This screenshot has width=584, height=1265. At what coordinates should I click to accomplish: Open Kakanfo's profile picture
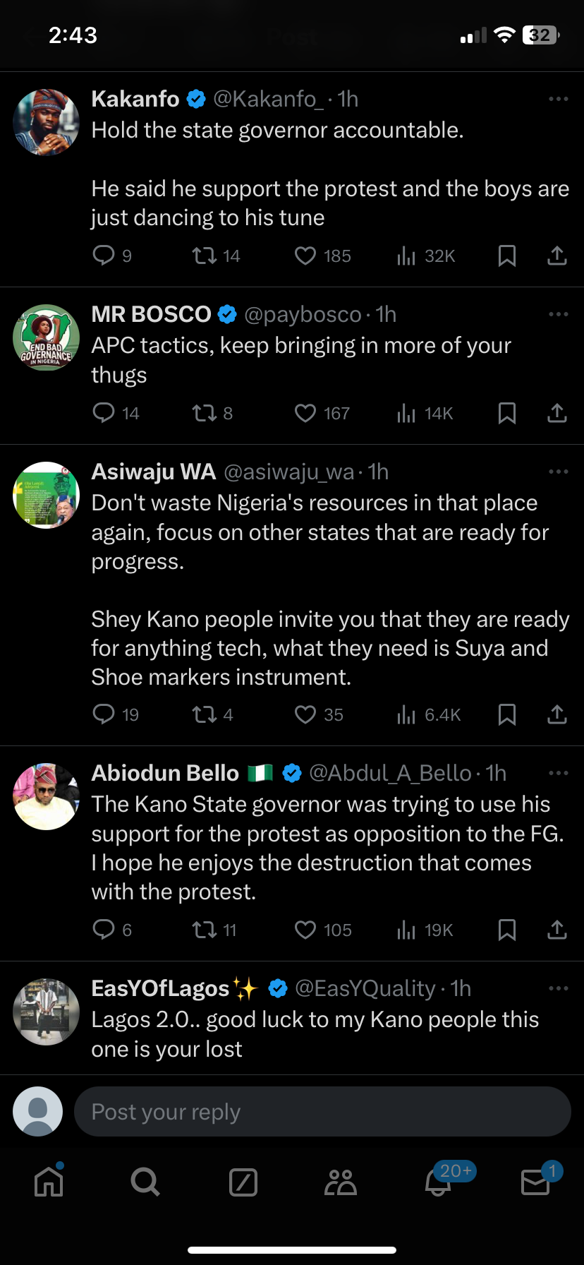tap(47, 122)
